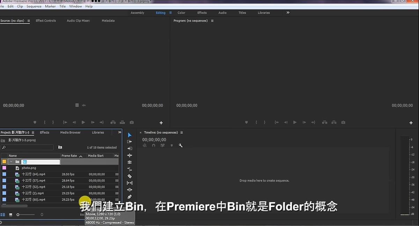Toggle Linked Selection in Timeline

163,145
